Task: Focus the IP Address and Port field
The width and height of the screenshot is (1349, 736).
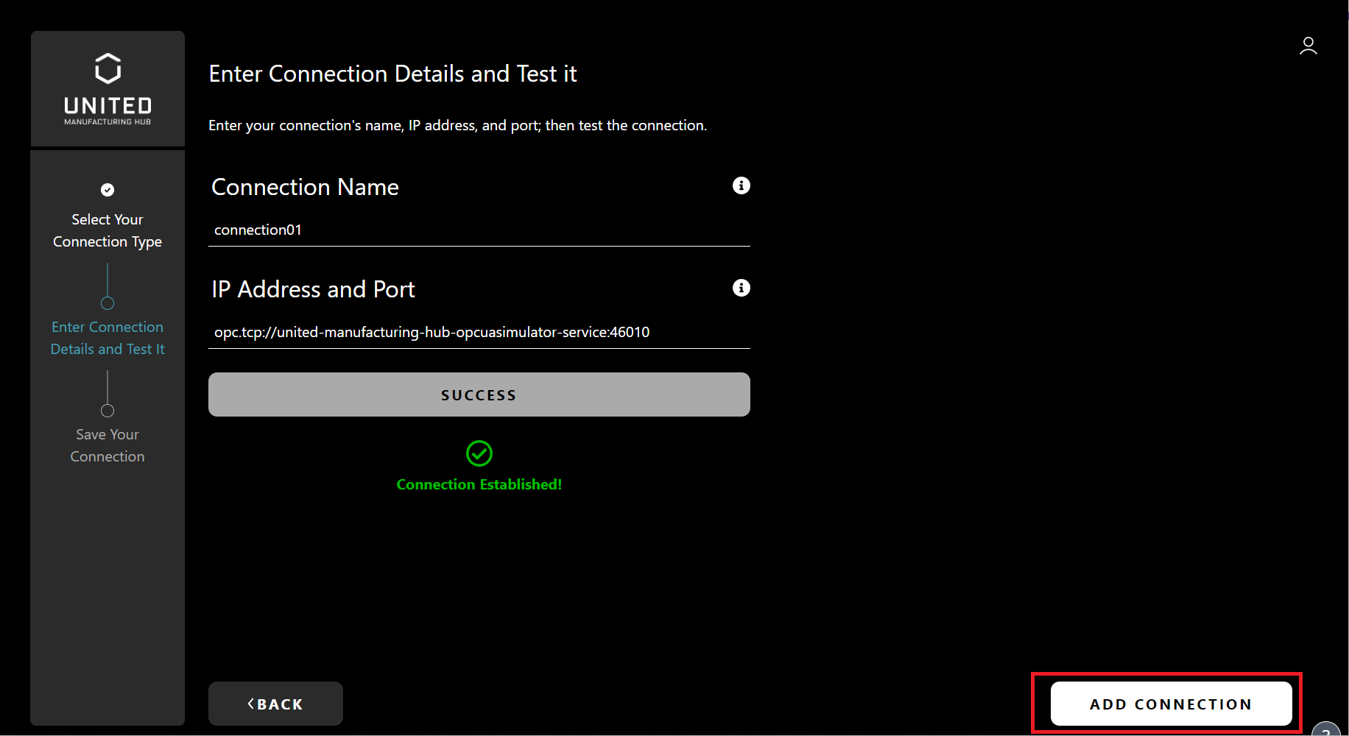Action: [479, 333]
